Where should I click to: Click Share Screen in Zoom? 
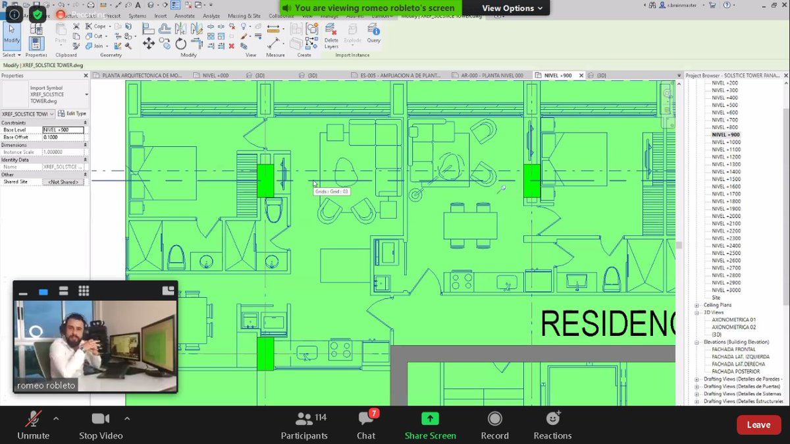pyautogui.click(x=430, y=425)
